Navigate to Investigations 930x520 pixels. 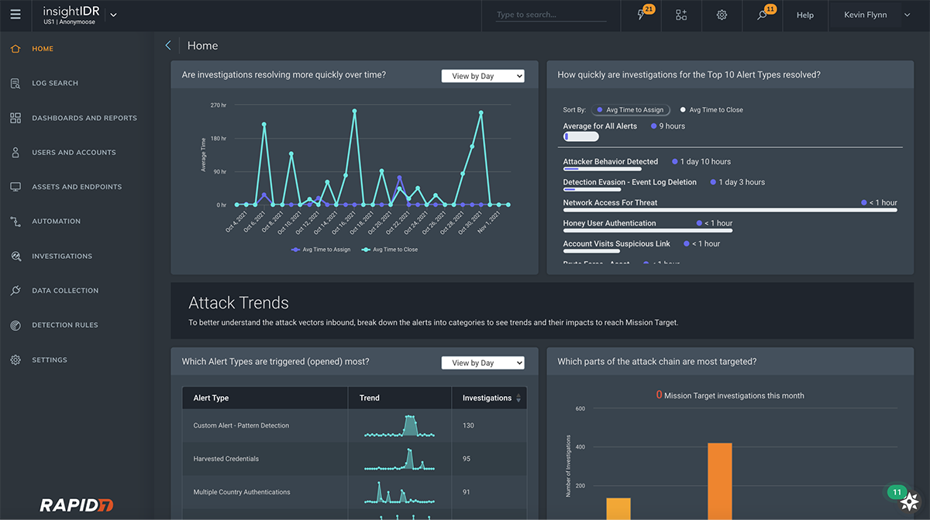(62, 256)
